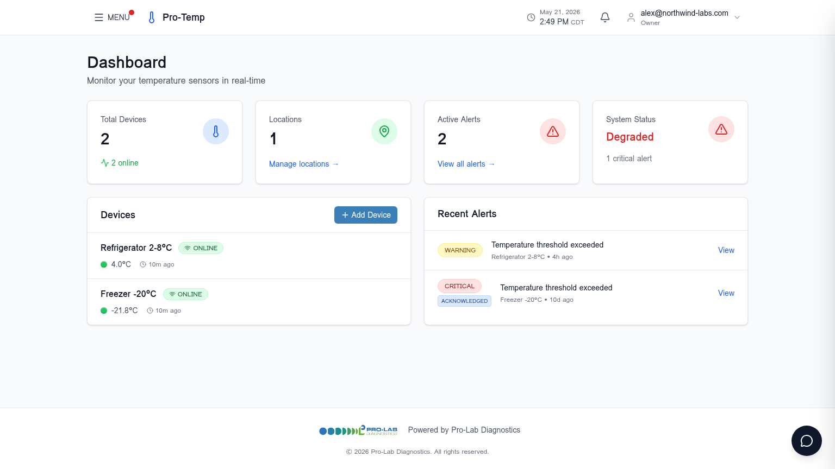Click 'Powered by Pro-Lab Diagnostics' text
Viewport: 835px width, 469px height.
tap(464, 430)
